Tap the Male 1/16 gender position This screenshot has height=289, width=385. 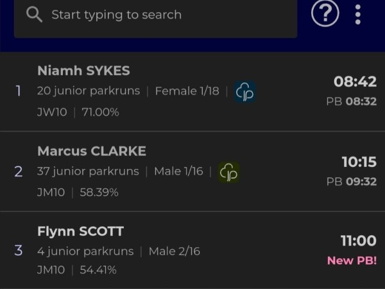[x=179, y=171]
